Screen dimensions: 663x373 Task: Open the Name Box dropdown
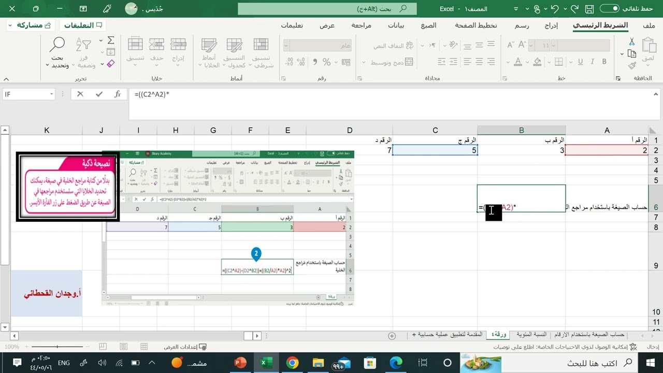pos(52,94)
